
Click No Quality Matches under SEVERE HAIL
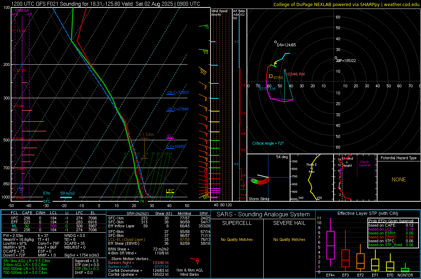[x=289, y=239]
